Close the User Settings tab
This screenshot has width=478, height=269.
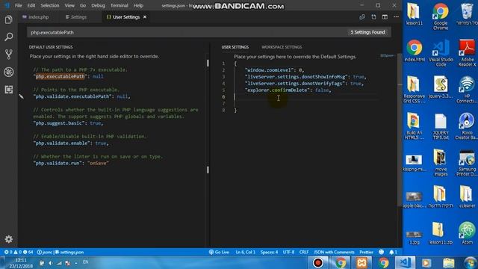(145, 17)
